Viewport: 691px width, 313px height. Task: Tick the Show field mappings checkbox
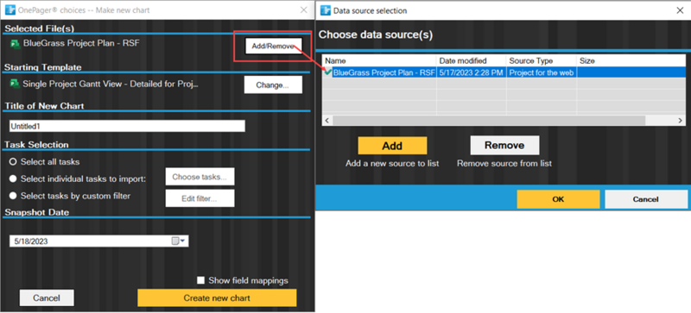point(201,280)
